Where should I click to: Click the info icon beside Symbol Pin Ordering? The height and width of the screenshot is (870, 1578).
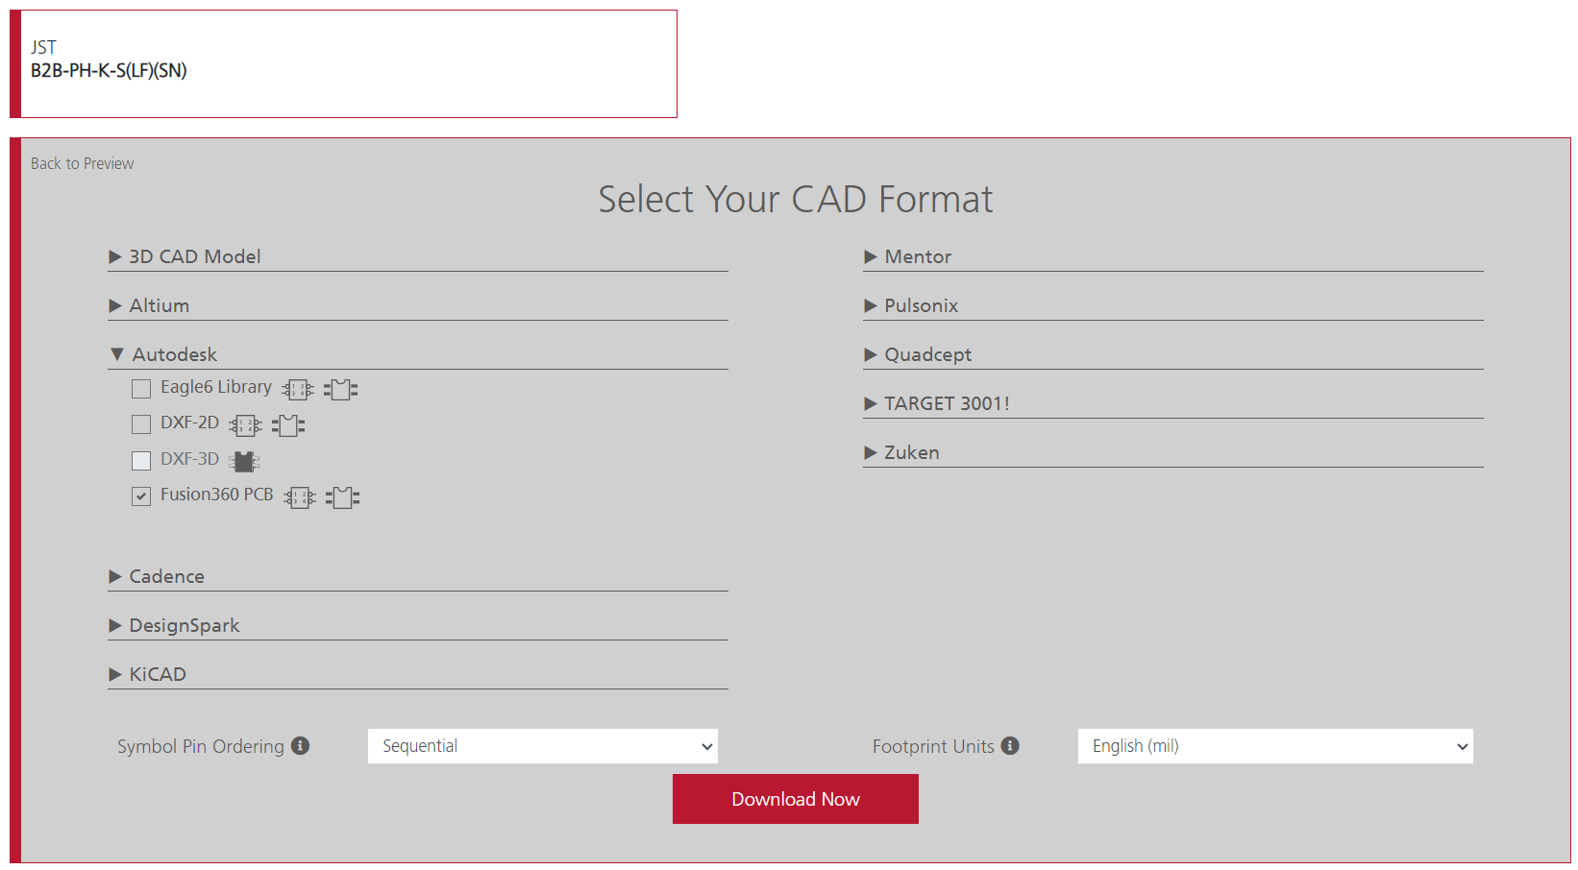click(301, 746)
